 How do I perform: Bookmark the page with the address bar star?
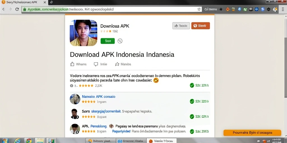[199, 9]
